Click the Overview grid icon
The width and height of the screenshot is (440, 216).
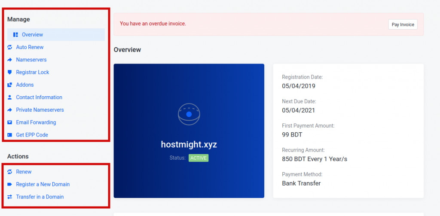point(16,35)
